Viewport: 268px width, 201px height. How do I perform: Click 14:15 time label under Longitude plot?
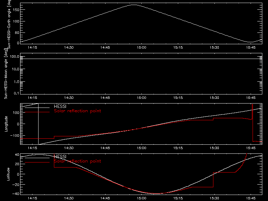[x=32, y=148]
